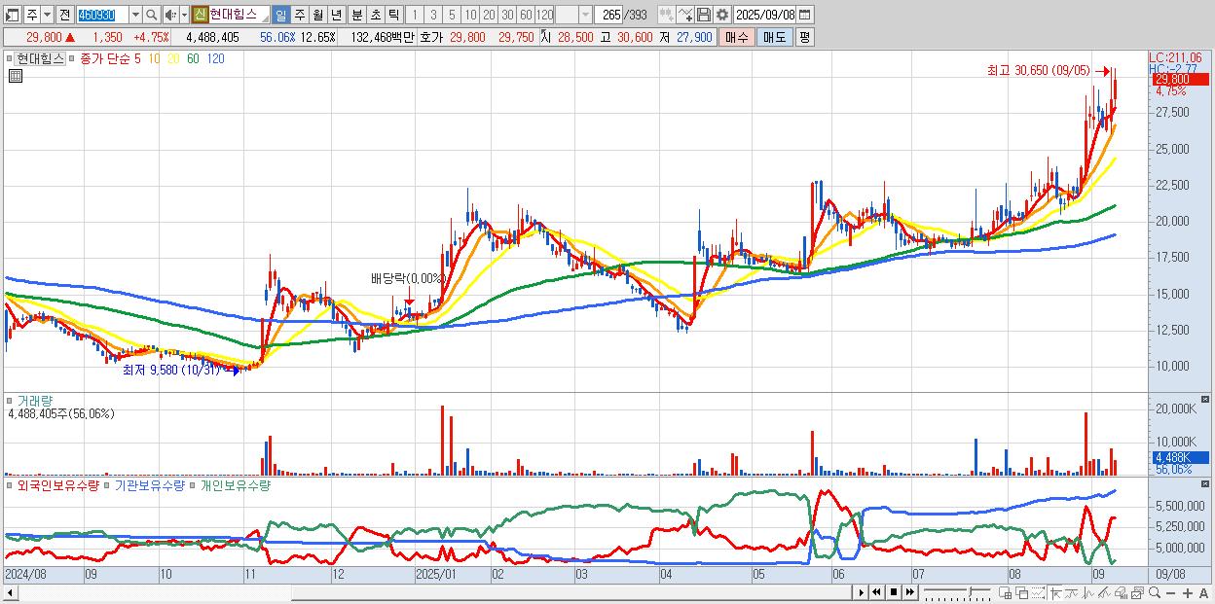Click interval button 3
The height and width of the screenshot is (604, 1215).
coord(433,15)
